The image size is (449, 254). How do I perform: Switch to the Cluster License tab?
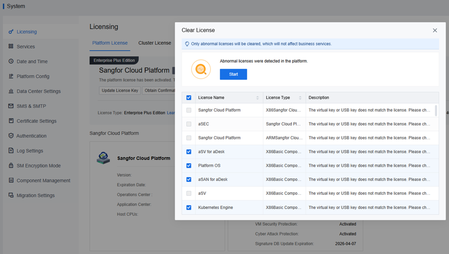click(155, 43)
